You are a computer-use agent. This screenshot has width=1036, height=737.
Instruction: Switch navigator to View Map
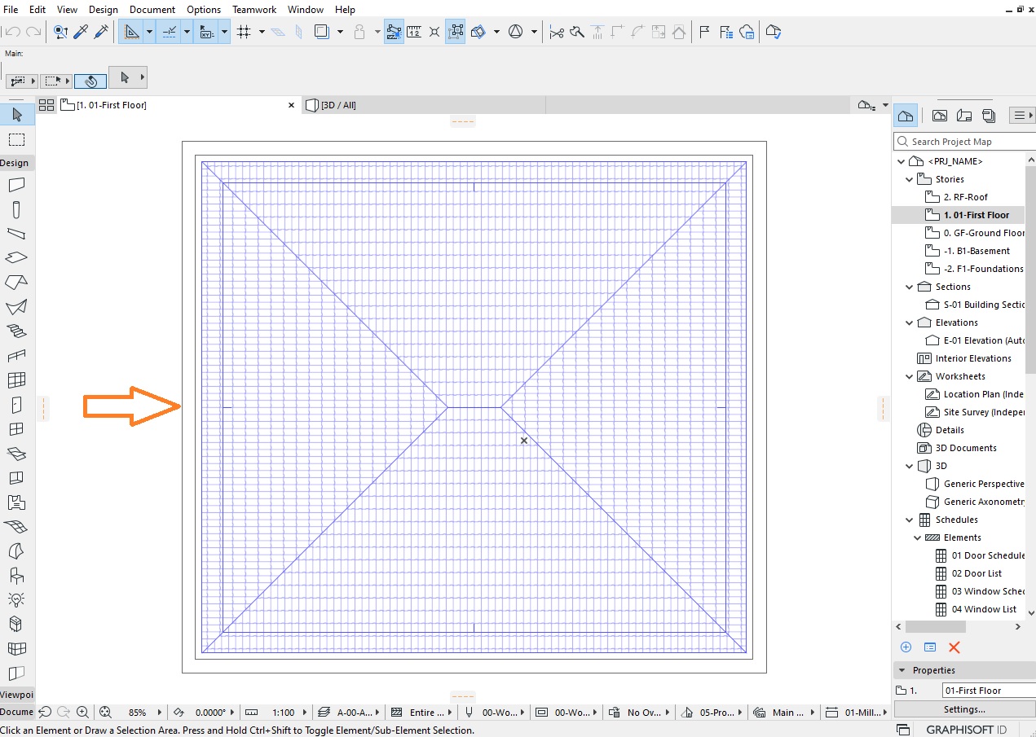(940, 116)
